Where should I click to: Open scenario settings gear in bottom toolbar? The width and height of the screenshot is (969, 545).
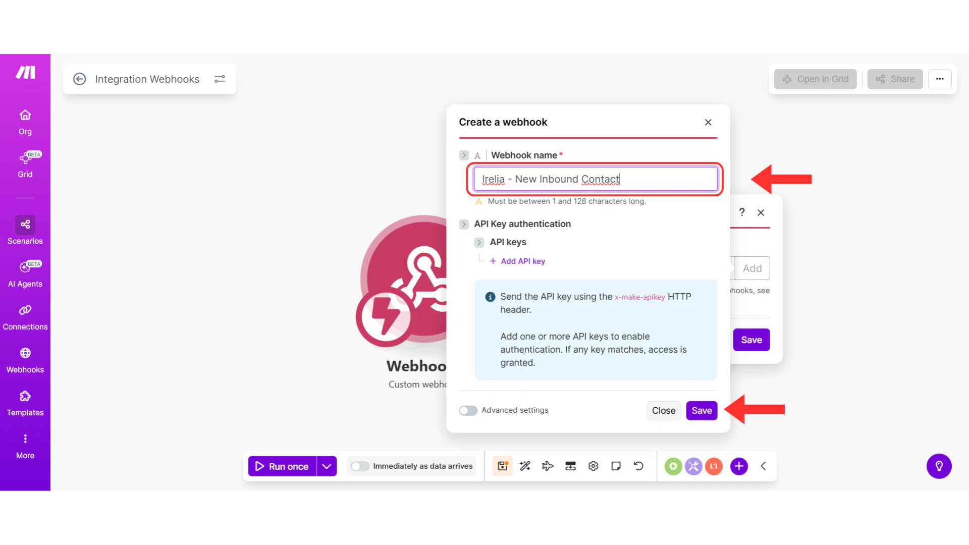tap(593, 466)
